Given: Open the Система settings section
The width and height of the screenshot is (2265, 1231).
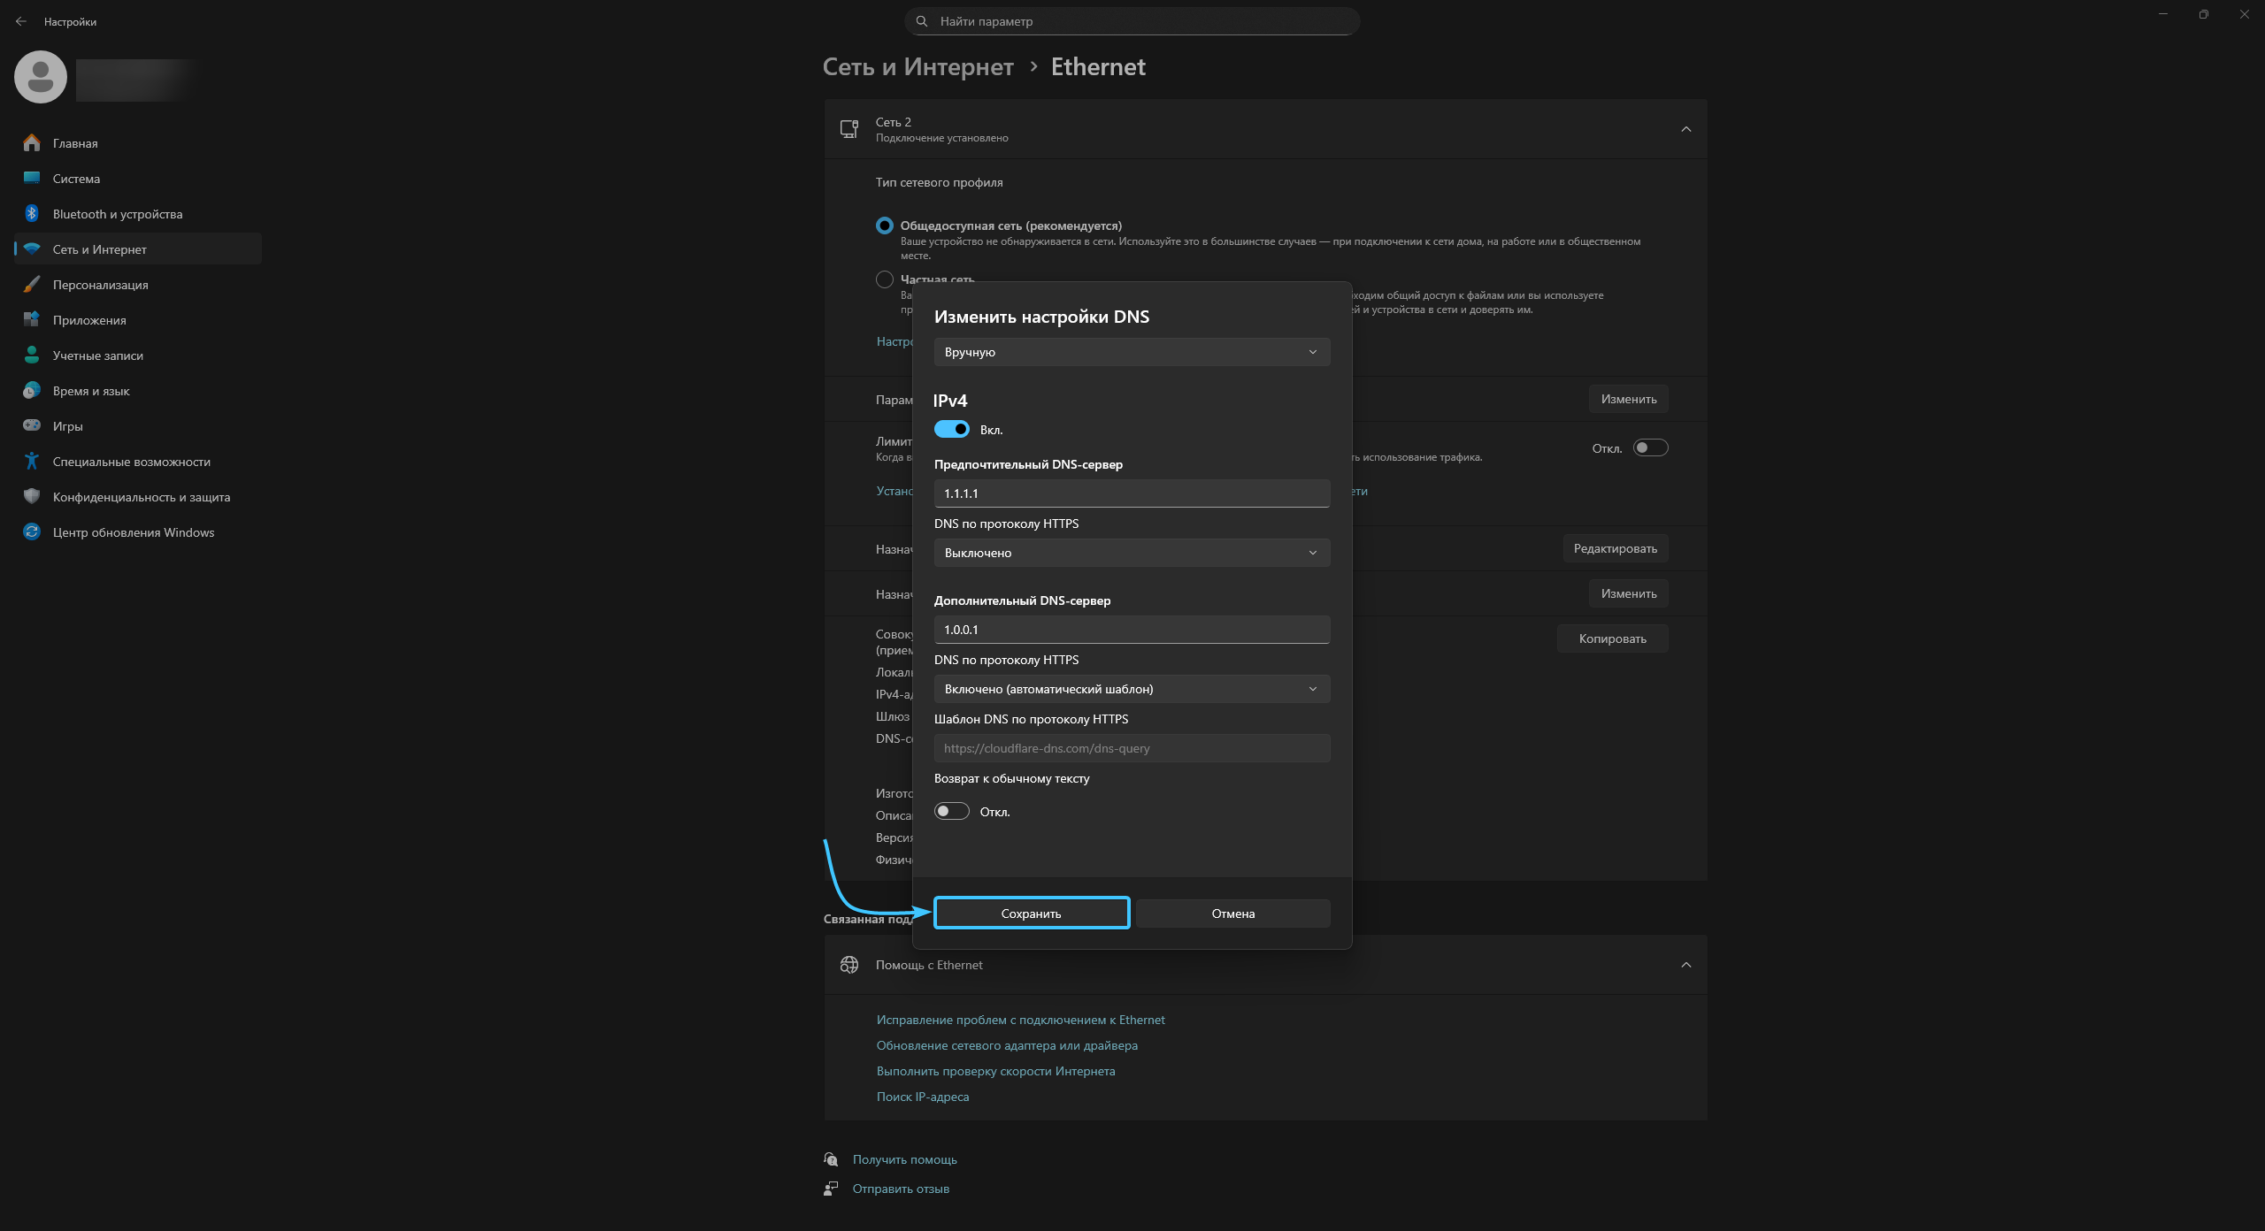Looking at the screenshot, I should click(x=76, y=179).
